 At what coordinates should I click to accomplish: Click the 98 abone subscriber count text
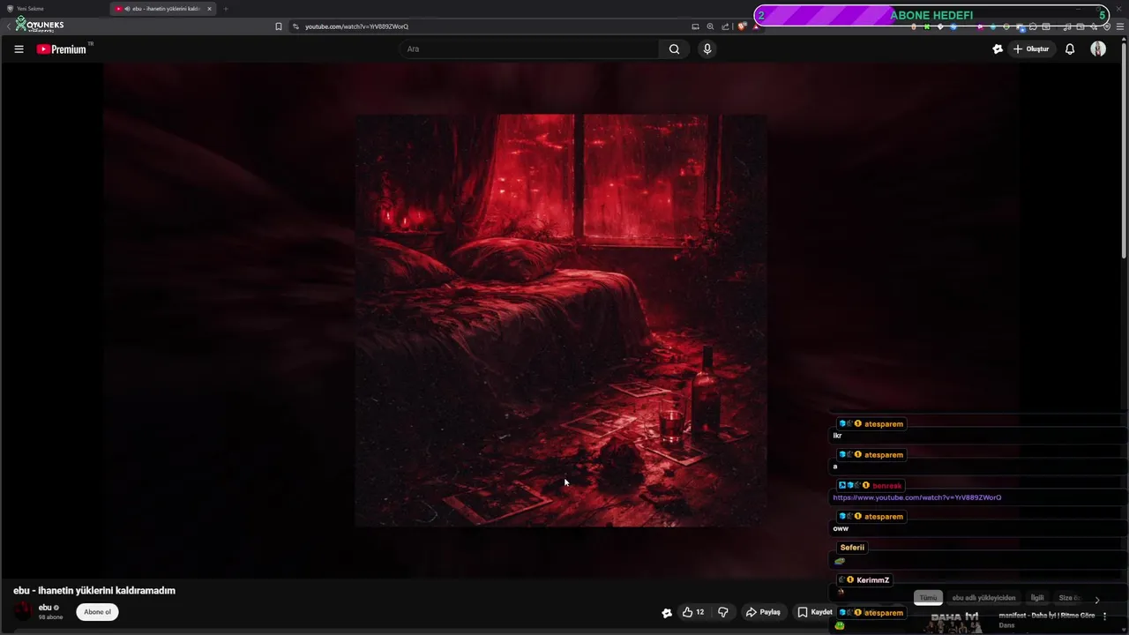(50, 617)
